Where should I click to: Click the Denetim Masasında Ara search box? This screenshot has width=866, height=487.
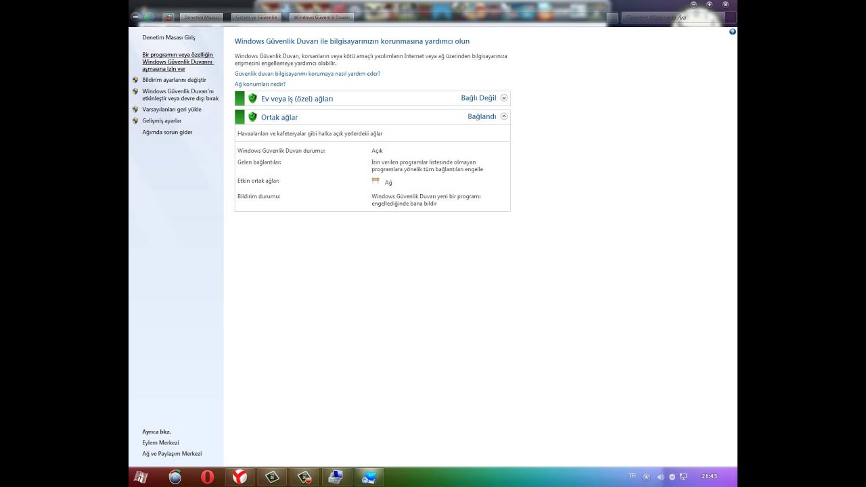(673, 17)
